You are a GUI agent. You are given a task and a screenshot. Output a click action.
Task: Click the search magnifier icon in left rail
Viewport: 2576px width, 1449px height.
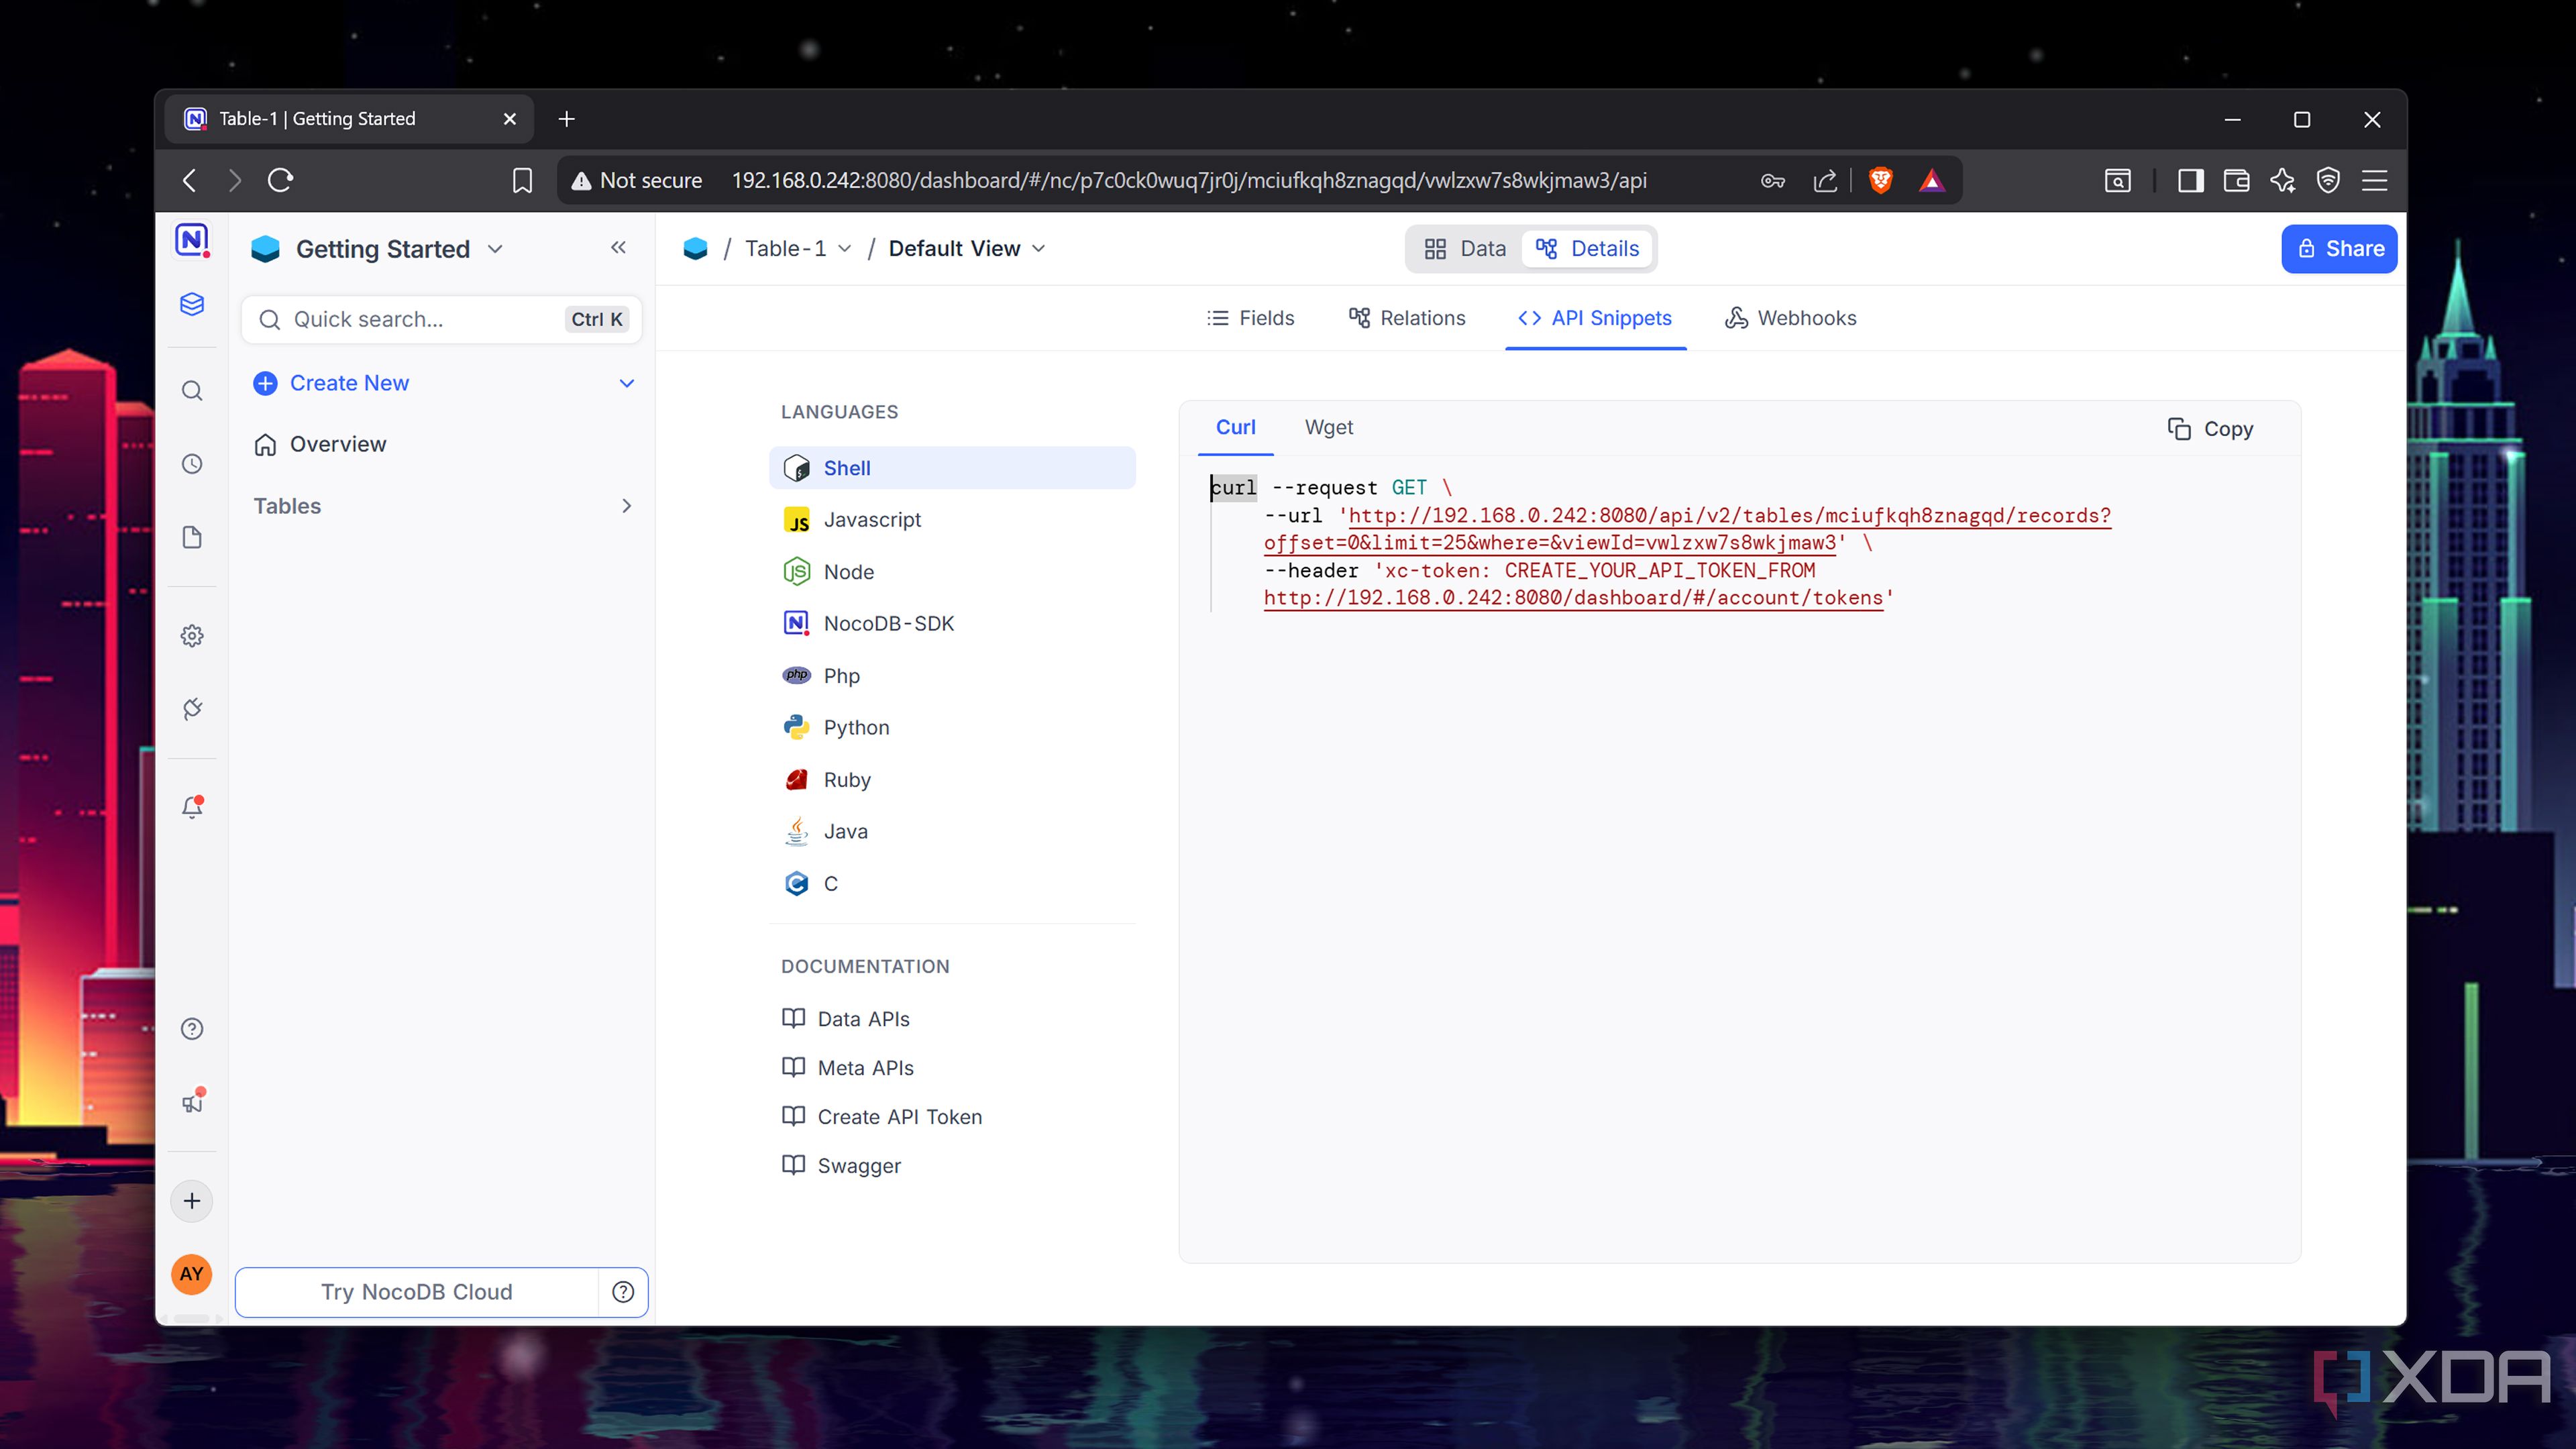192,391
